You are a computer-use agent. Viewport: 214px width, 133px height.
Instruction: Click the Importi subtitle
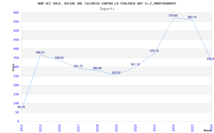[107, 9]
